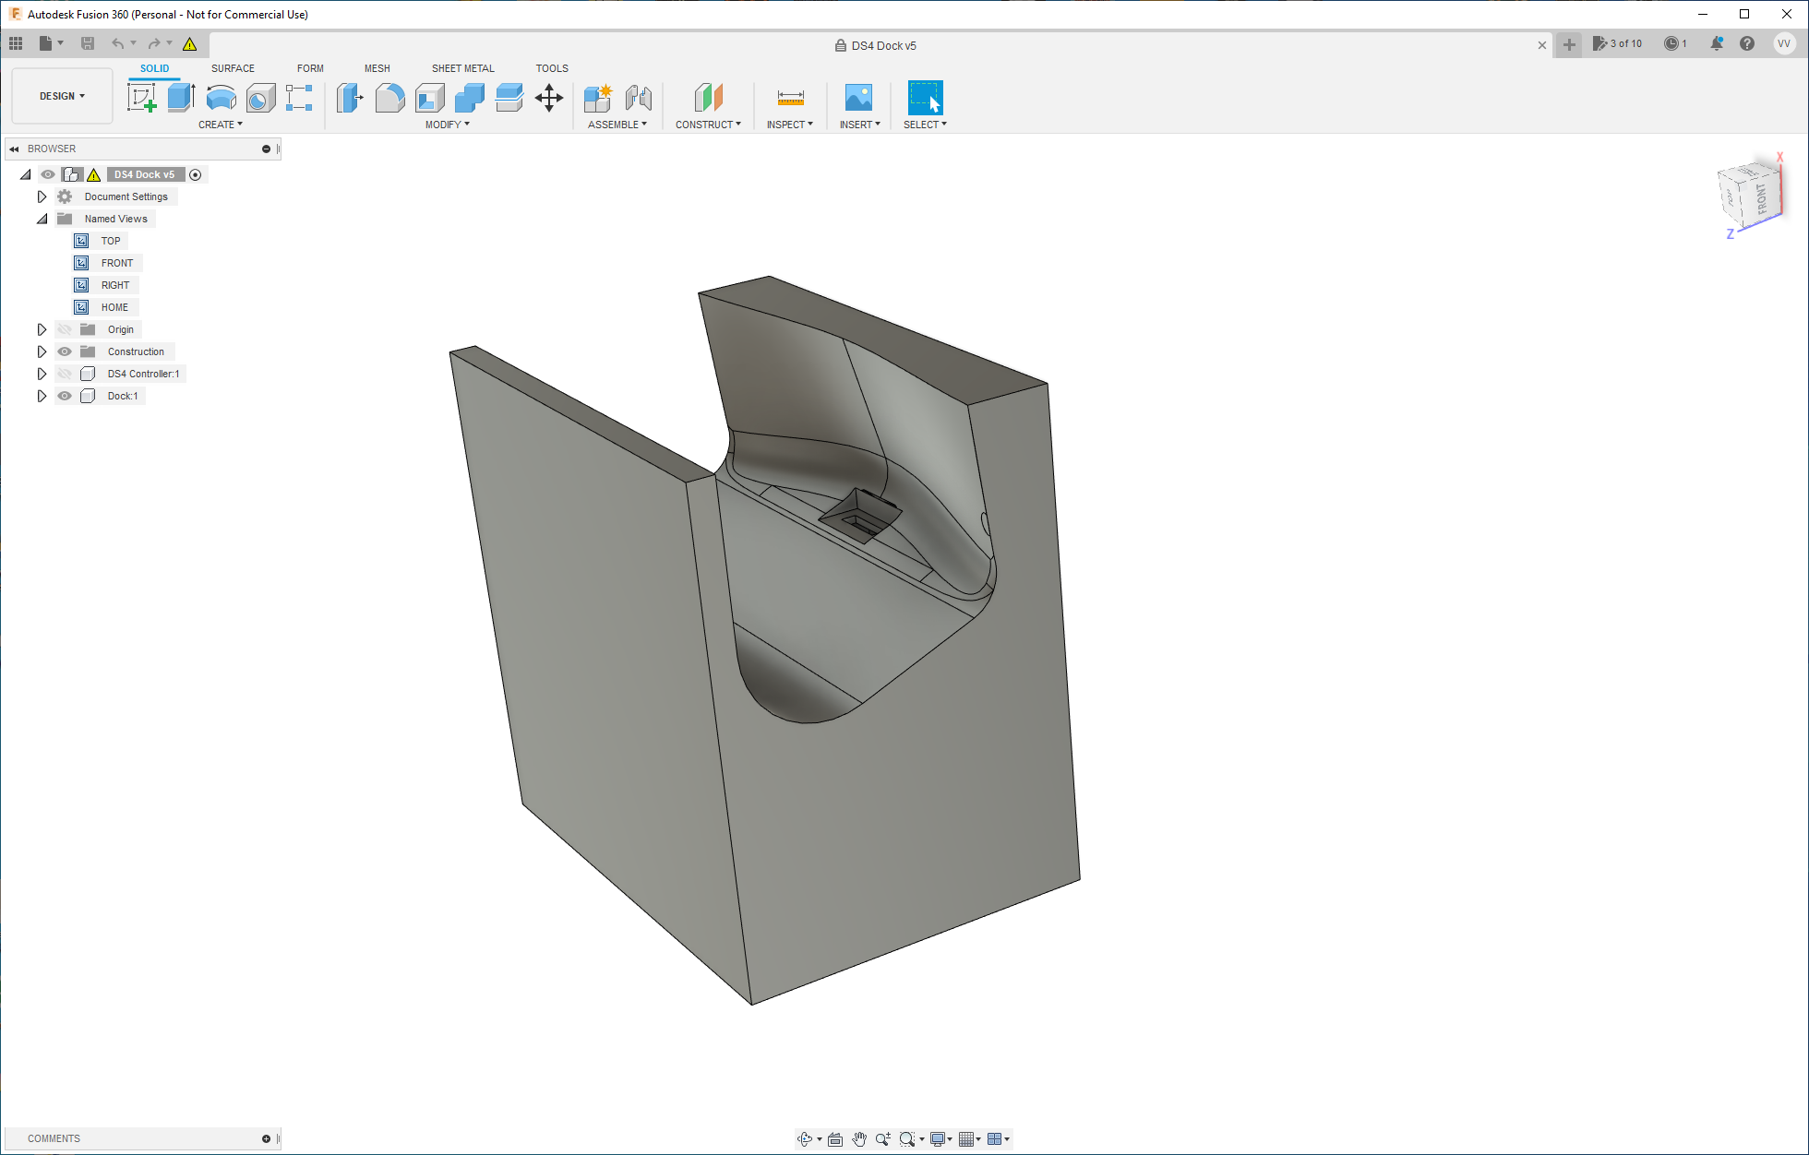Screen dimensions: 1809x1155
Task: Switch to the MESH tab
Action: (377, 68)
